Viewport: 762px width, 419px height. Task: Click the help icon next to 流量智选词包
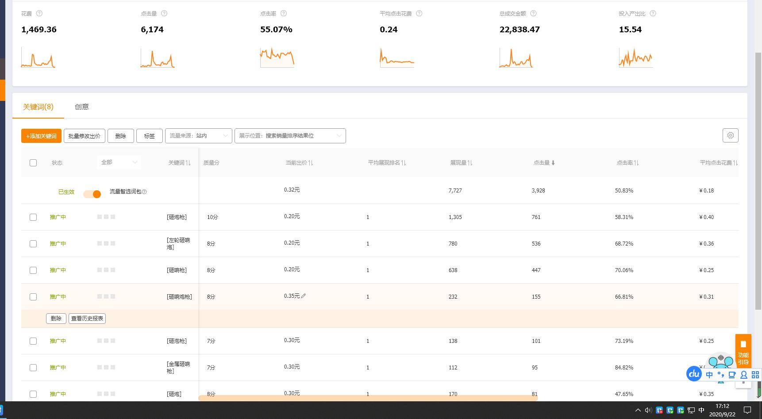[x=144, y=192]
